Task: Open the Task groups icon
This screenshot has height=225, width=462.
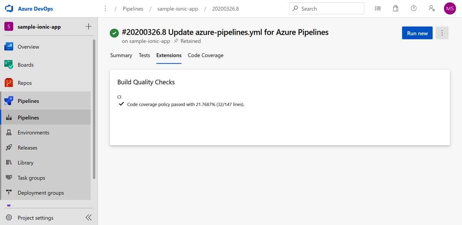Action: pos(9,178)
